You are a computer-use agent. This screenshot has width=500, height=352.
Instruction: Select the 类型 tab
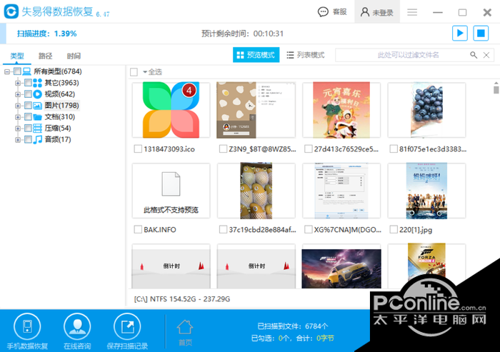tap(17, 56)
